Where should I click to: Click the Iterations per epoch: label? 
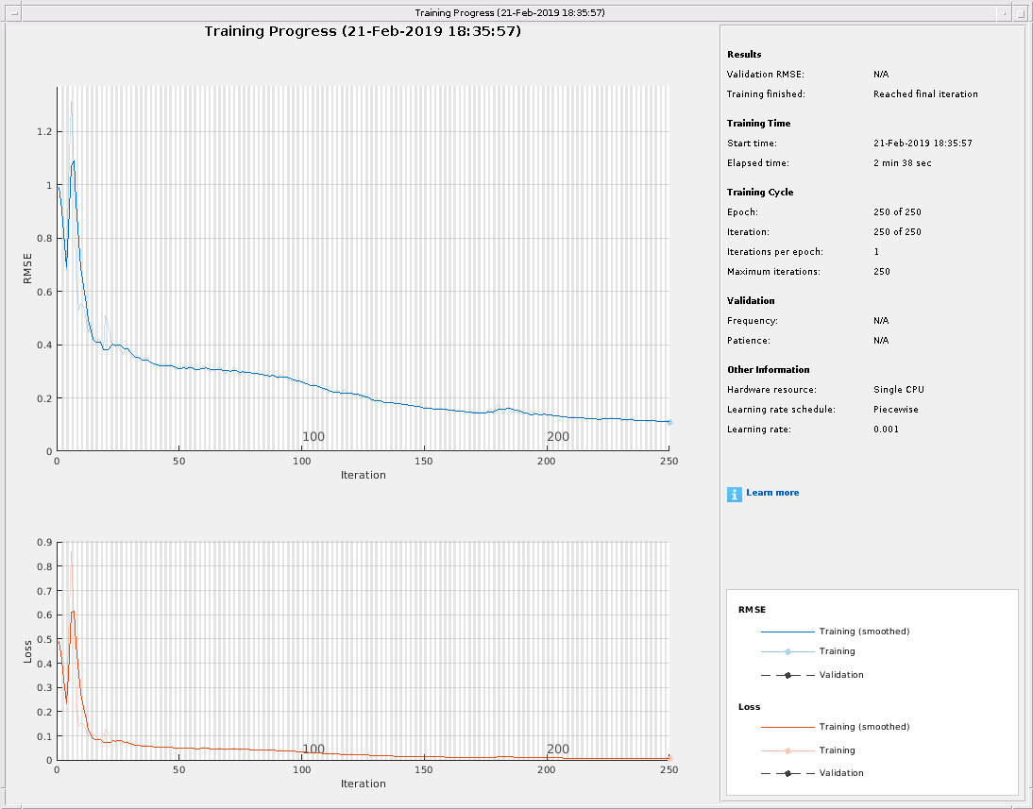tap(774, 252)
